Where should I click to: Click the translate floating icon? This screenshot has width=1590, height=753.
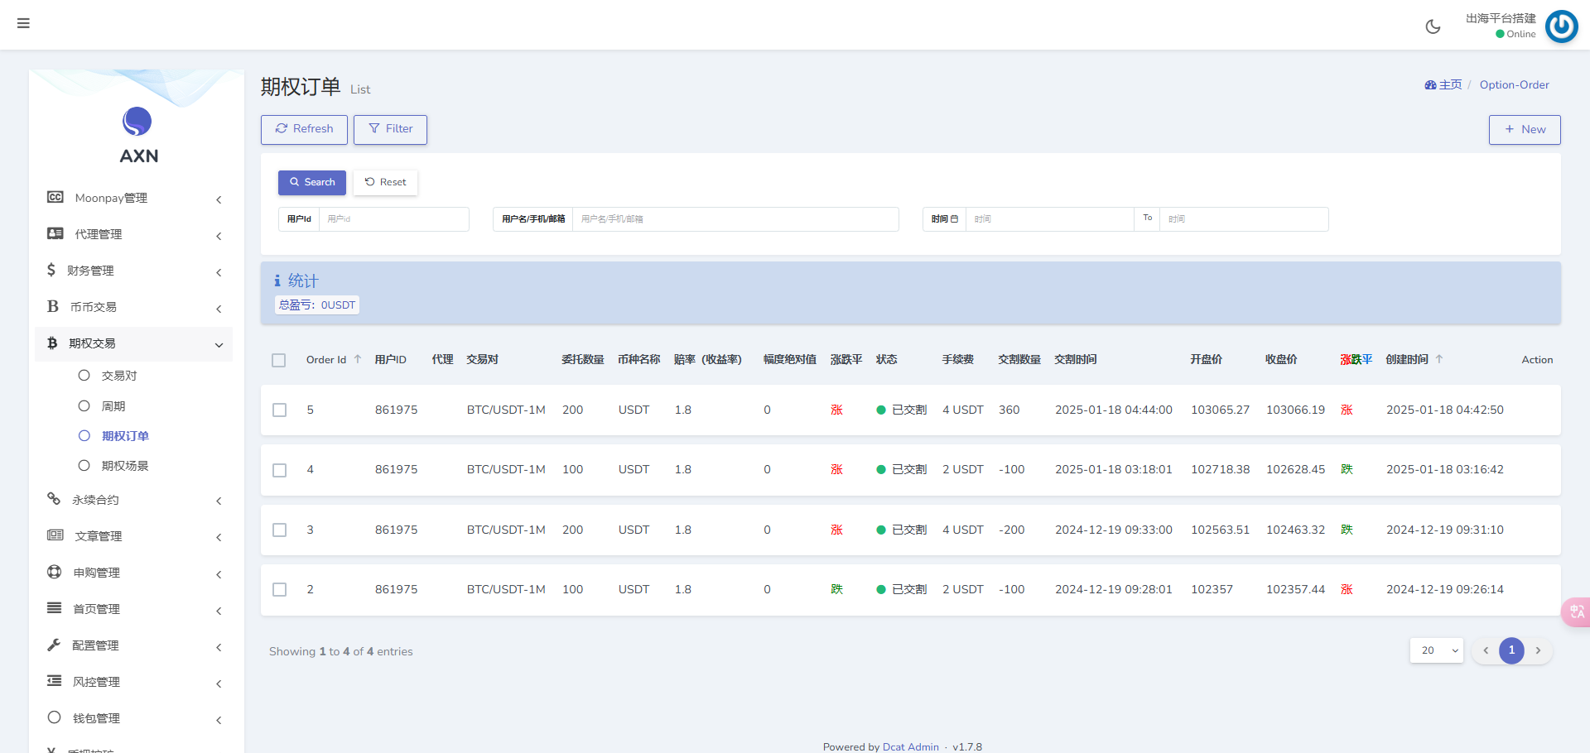(1577, 612)
